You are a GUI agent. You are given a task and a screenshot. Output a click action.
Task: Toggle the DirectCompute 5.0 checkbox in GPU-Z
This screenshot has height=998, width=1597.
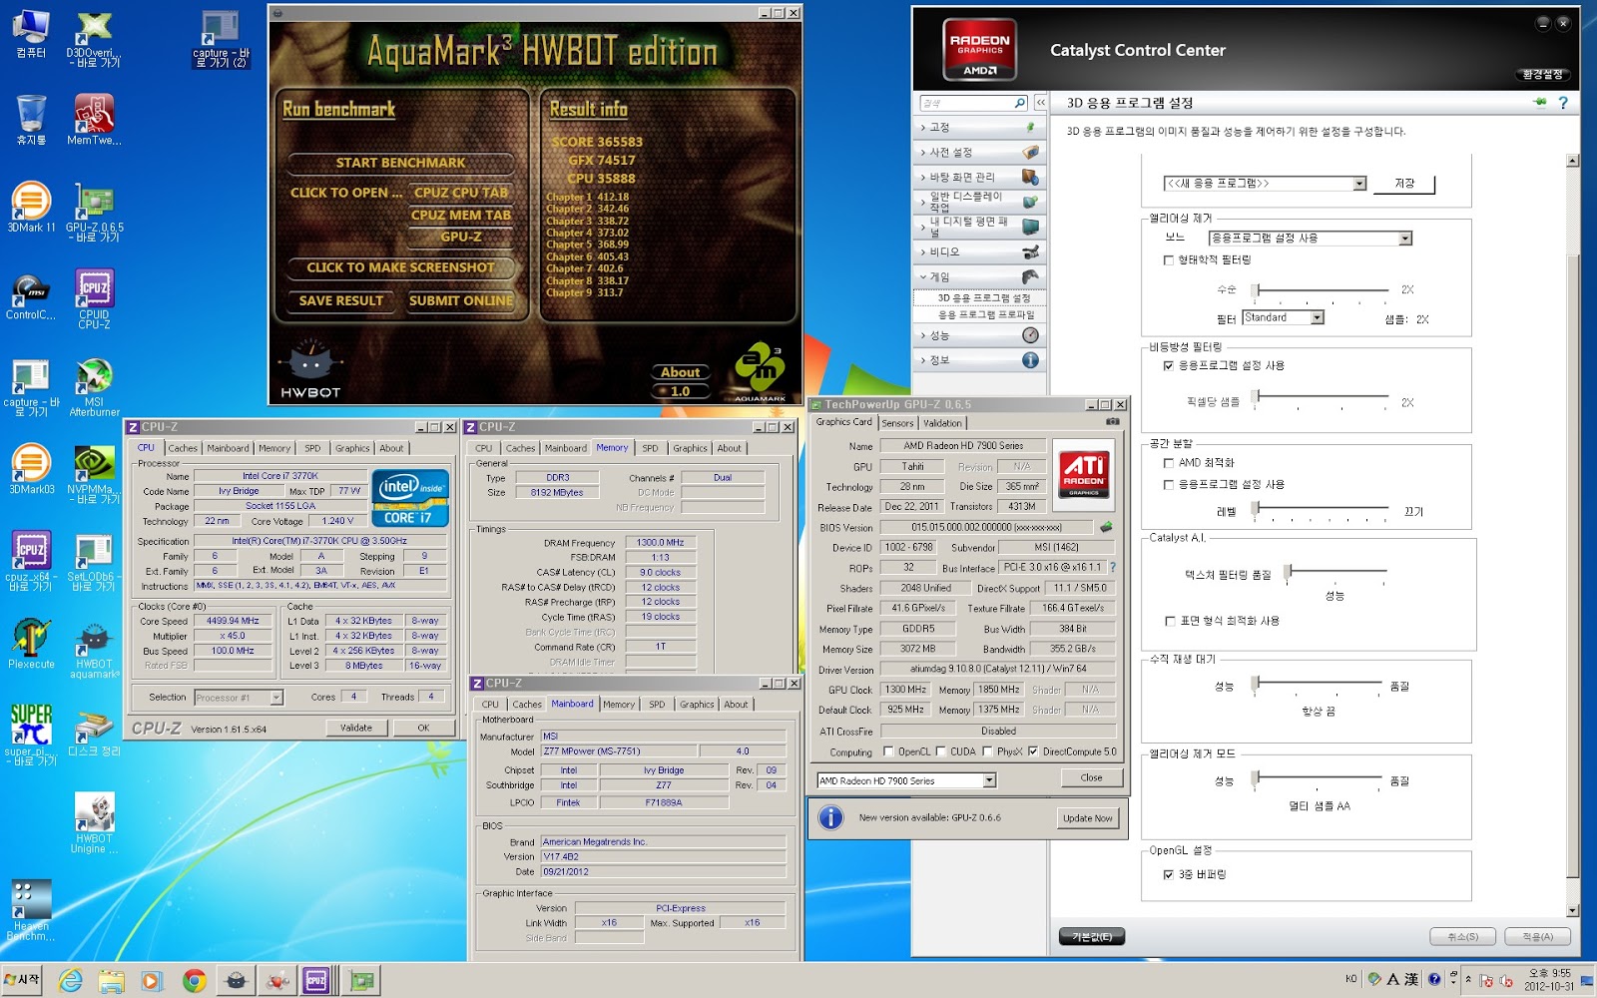(1033, 751)
